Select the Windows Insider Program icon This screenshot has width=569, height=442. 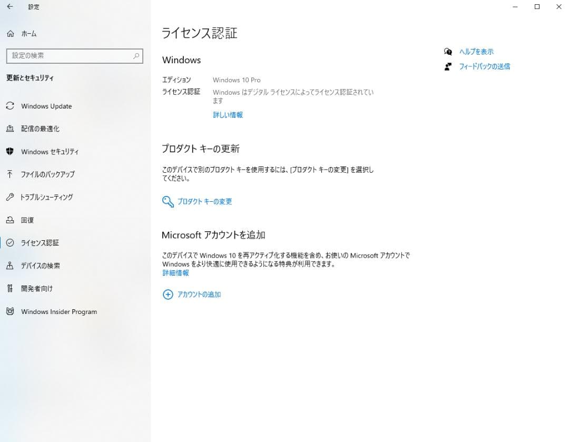(9, 311)
